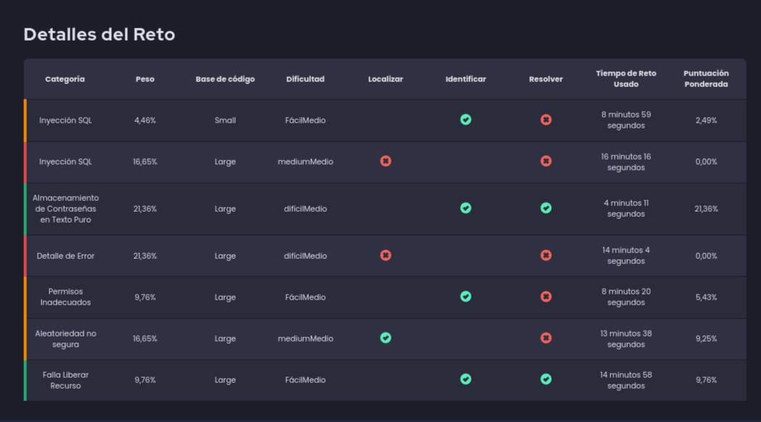Click the Dificultad column header
The width and height of the screenshot is (761, 422).
(305, 79)
